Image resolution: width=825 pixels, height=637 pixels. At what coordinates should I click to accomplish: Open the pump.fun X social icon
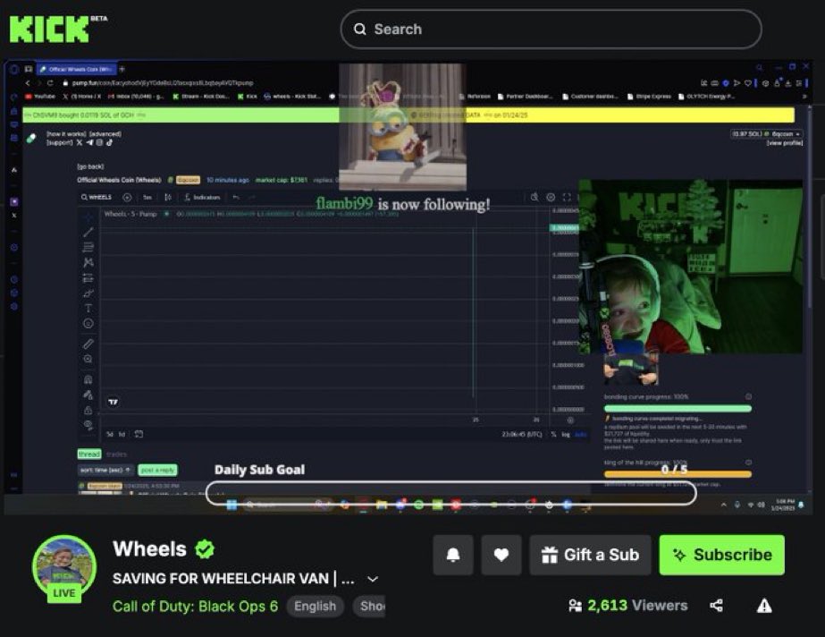(80, 142)
